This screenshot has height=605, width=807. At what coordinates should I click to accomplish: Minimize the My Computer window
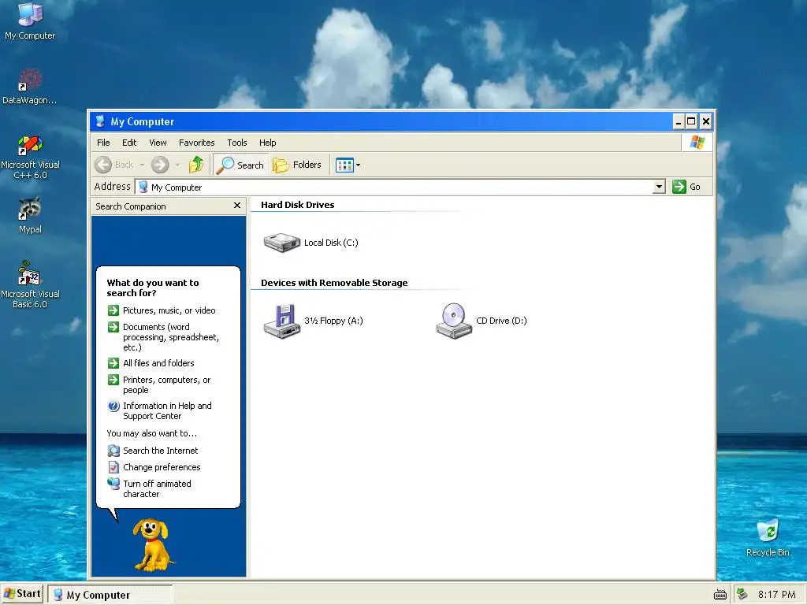coord(679,121)
